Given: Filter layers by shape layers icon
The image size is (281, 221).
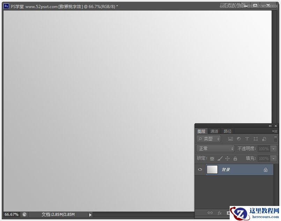Looking at the screenshot, I should (x=256, y=139).
